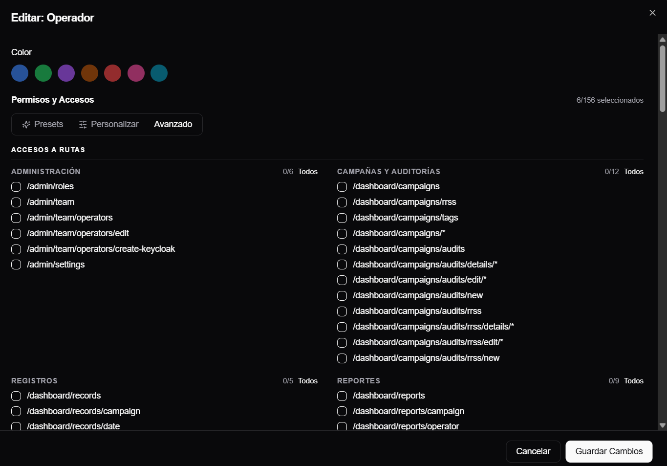Tick the /admin/settings checkbox

tap(16, 265)
